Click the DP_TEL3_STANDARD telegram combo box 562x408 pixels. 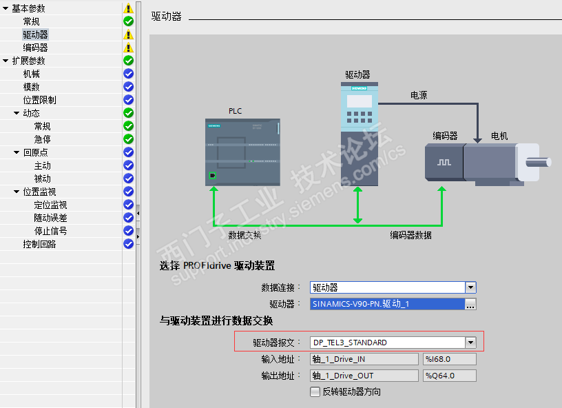393,343
